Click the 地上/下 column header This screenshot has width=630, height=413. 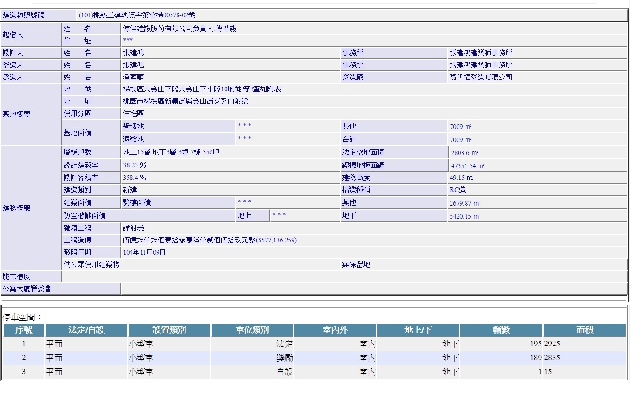click(418, 330)
